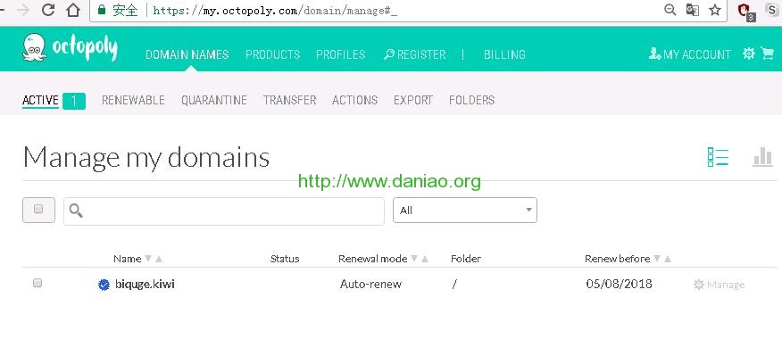
Task: Click the blue verified badge beside biquge.kiwi
Action: (104, 285)
